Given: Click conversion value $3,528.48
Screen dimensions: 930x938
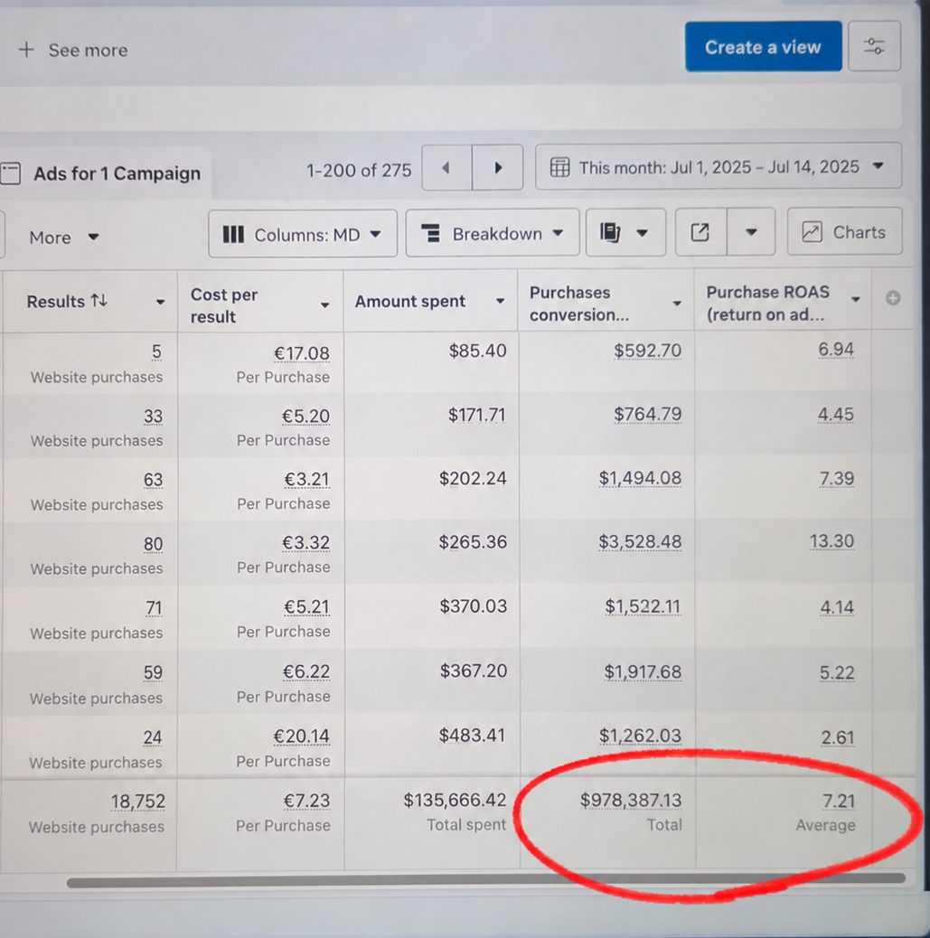Looking at the screenshot, I should tap(640, 541).
